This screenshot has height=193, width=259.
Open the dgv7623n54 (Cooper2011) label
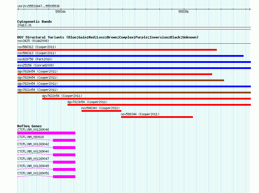87,102
